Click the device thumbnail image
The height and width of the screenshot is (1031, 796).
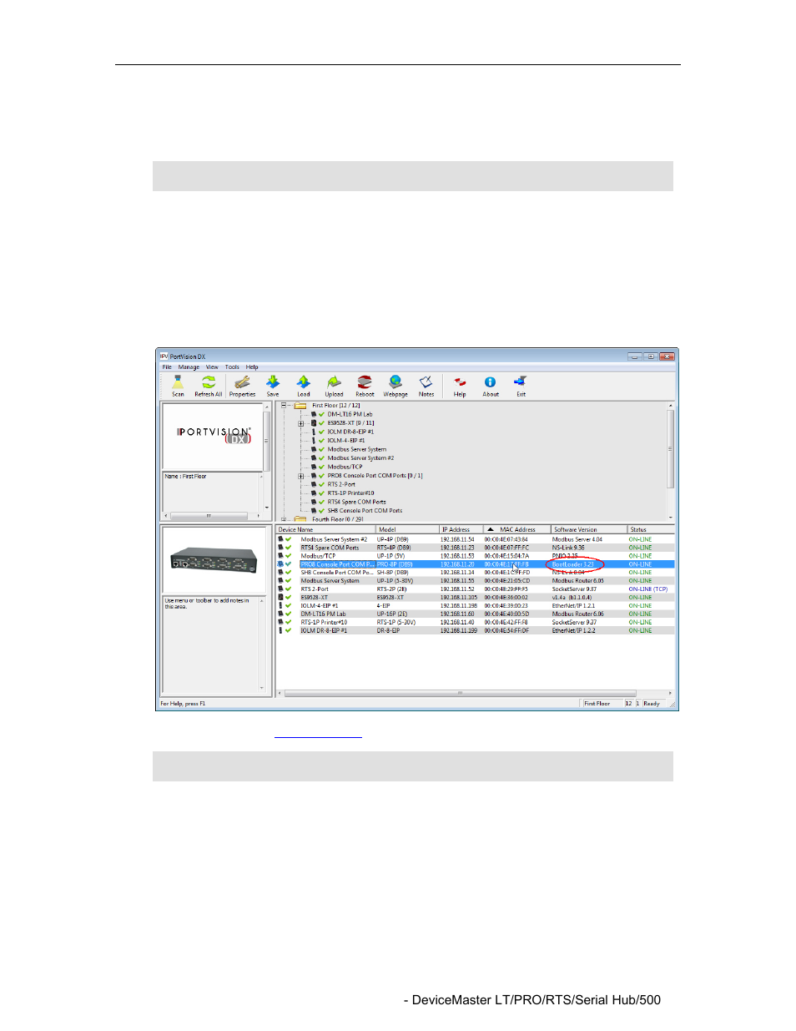point(214,558)
